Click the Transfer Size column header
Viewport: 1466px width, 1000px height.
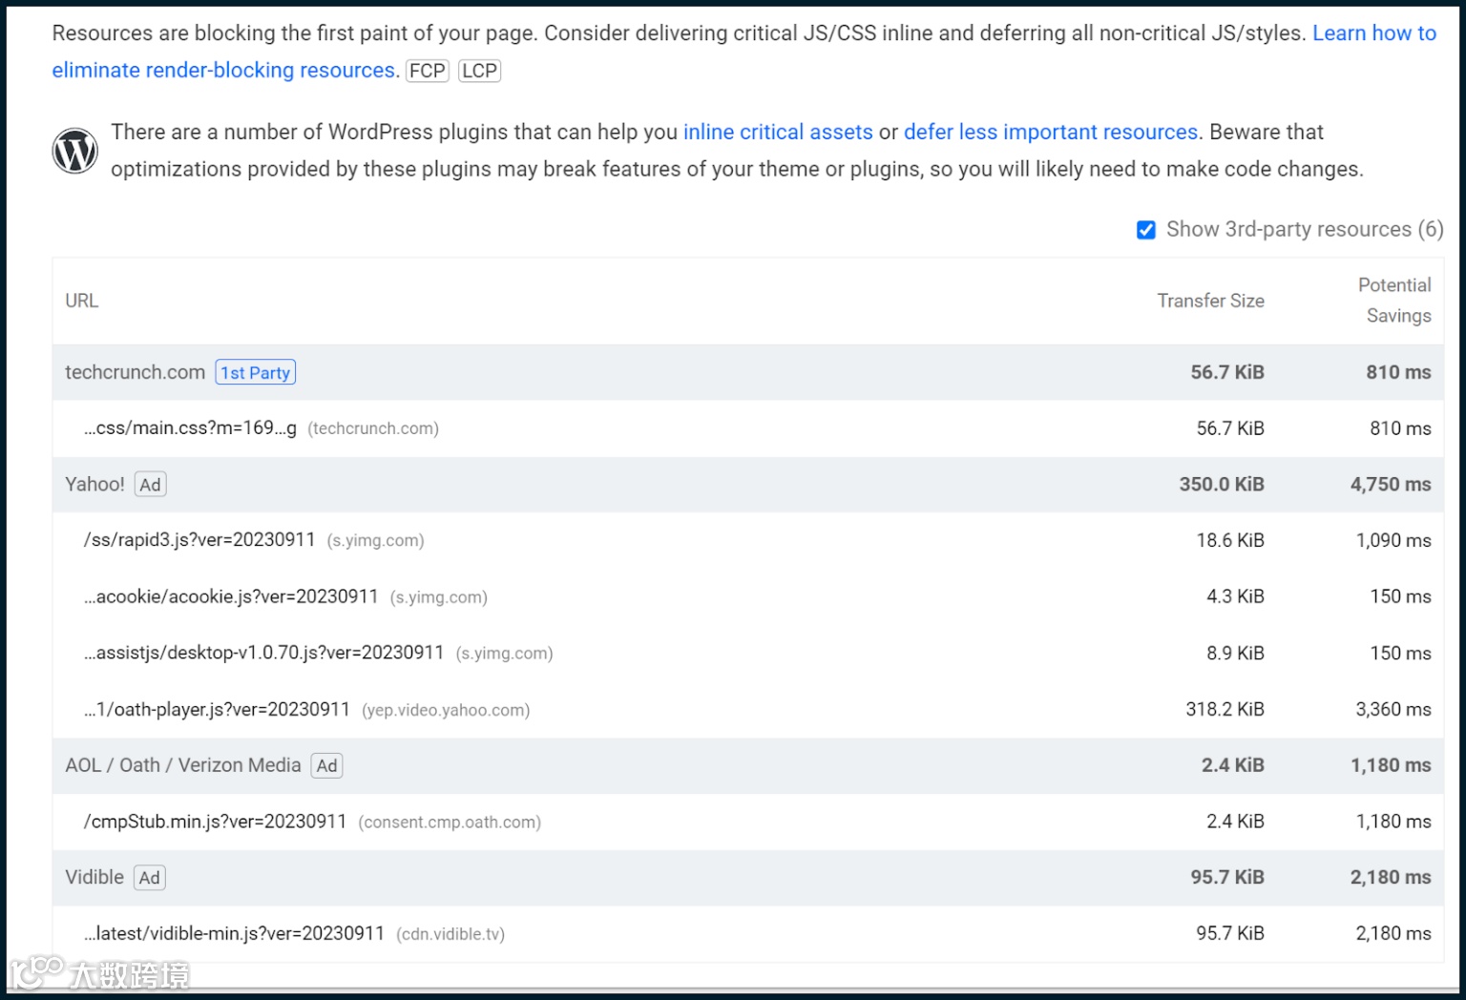(1210, 301)
